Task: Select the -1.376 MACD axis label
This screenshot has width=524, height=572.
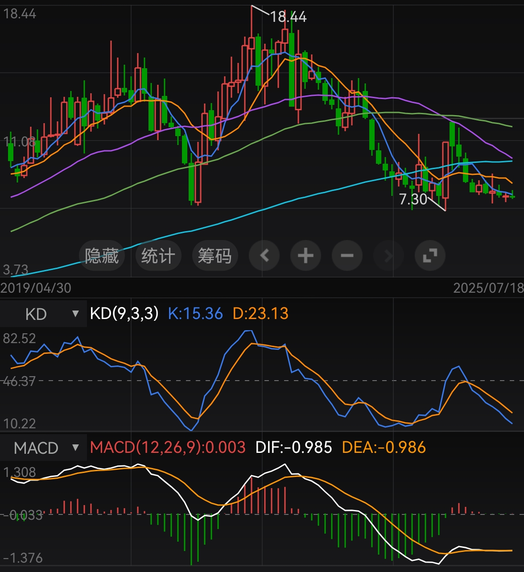Action: click(x=22, y=558)
